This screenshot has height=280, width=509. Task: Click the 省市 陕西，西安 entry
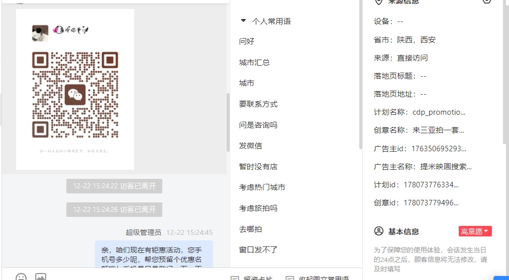tap(405, 40)
